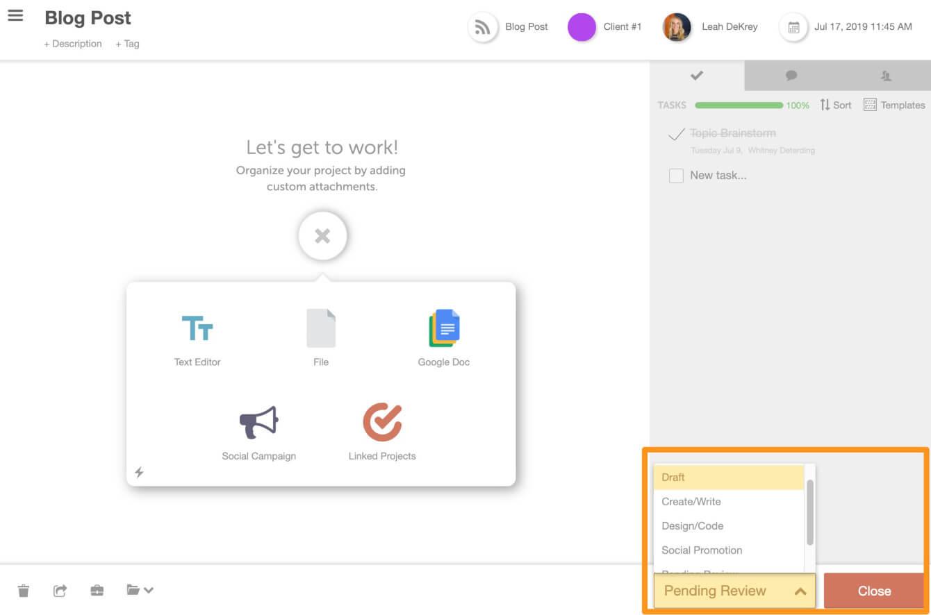Add a description via + Description
This screenshot has height=615, width=931.
coord(73,44)
